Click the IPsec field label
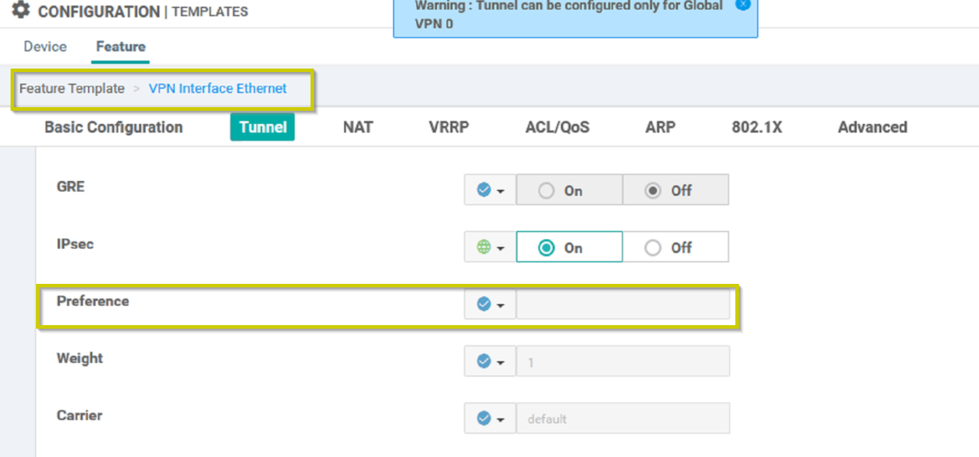 pos(75,243)
